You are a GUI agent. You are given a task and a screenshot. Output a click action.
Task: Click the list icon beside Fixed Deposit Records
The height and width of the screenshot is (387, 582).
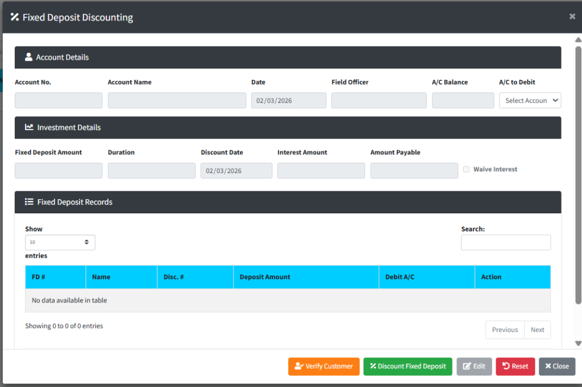[x=29, y=202]
